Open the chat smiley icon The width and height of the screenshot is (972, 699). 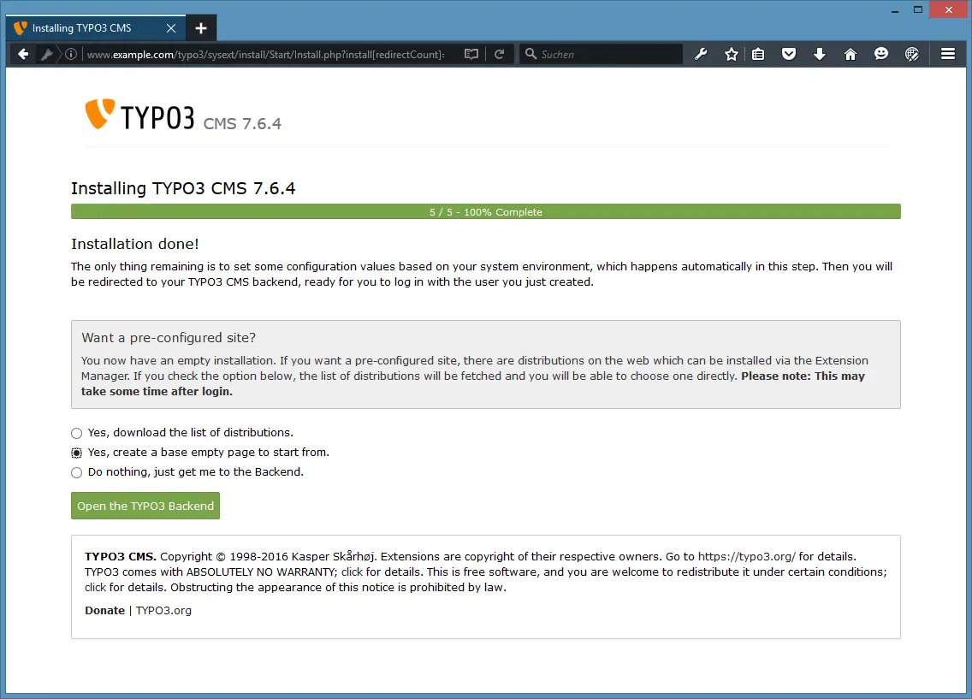tap(881, 54)
